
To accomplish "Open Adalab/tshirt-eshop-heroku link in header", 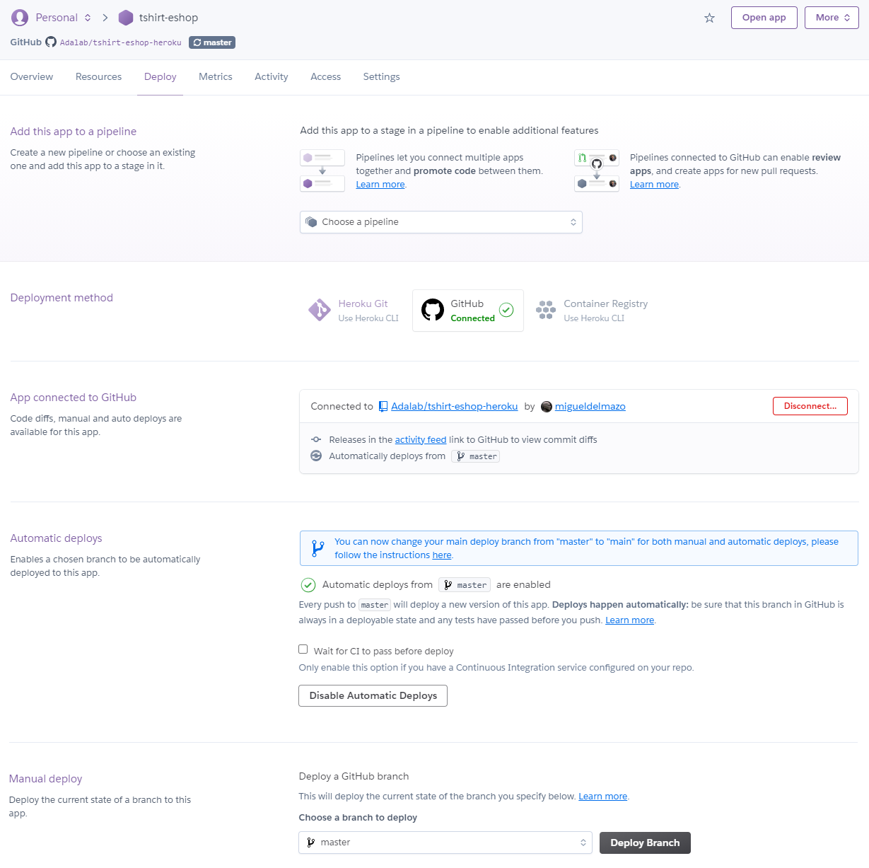I will [x=121, y=42].
